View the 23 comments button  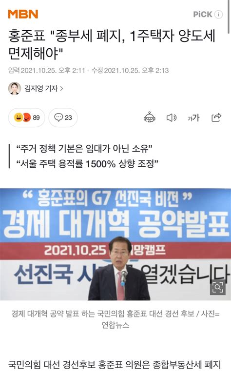[x=63, y=118]
